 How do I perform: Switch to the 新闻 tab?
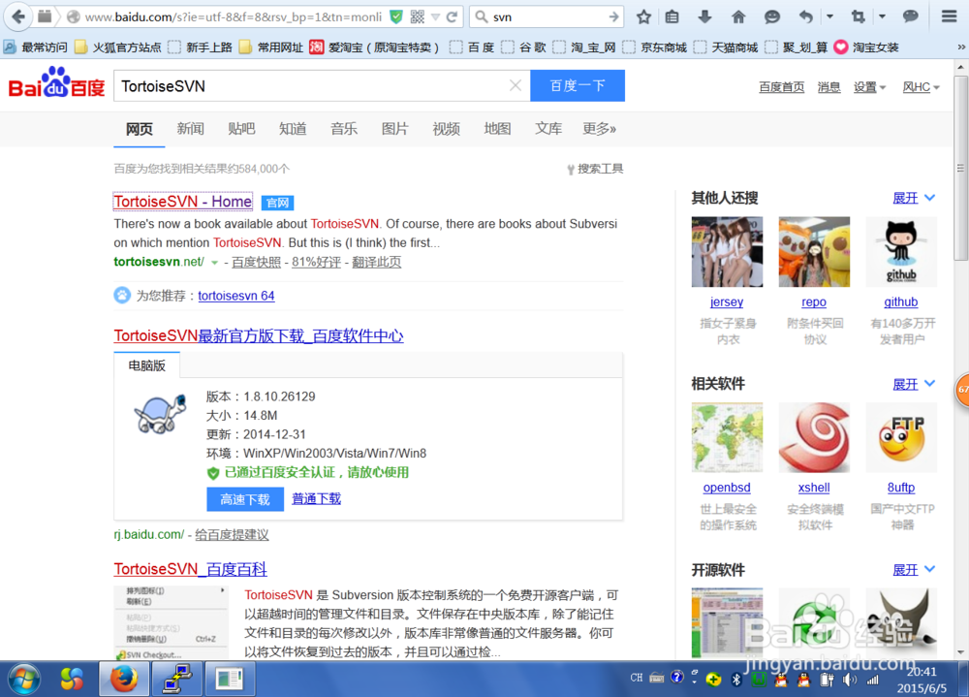click(x=190, y=129)
